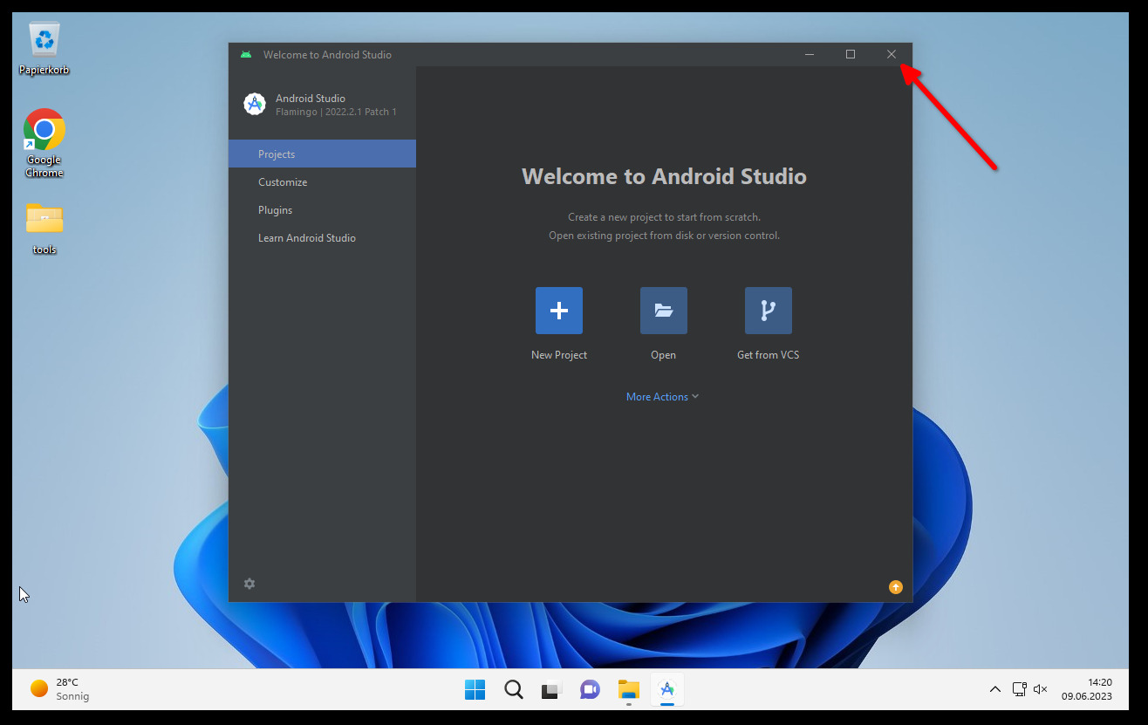The image size is (1148, 725).
Task: Click the Android icon in title bar
Action: [246, 54]
